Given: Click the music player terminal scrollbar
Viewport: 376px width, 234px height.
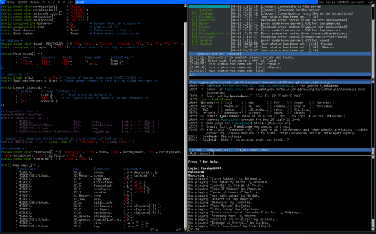Looking at the screenshot, I should tap(373, 194).
